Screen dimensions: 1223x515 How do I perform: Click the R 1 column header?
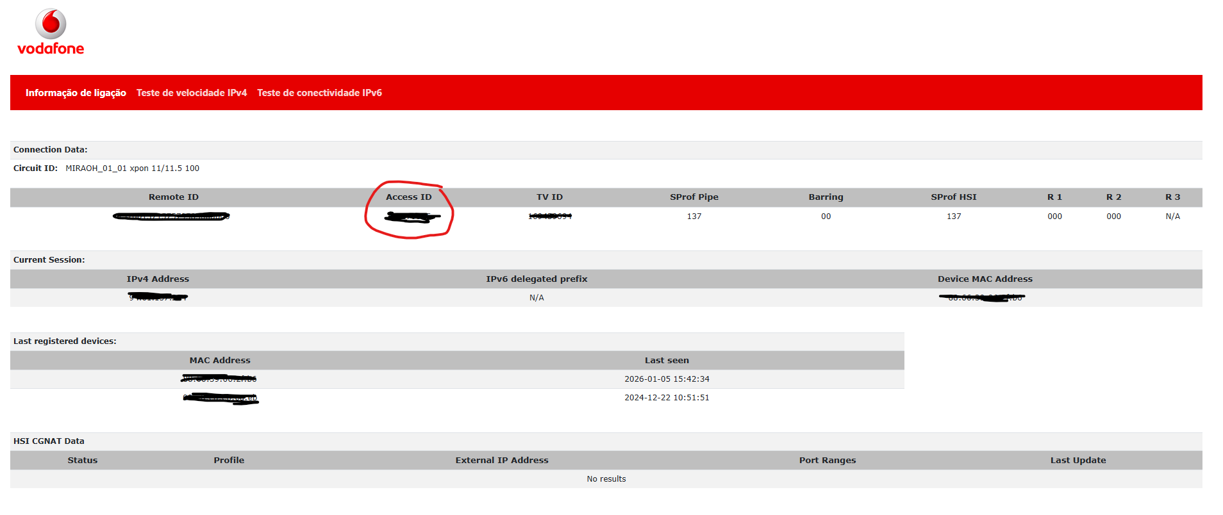click(1054, 197)
